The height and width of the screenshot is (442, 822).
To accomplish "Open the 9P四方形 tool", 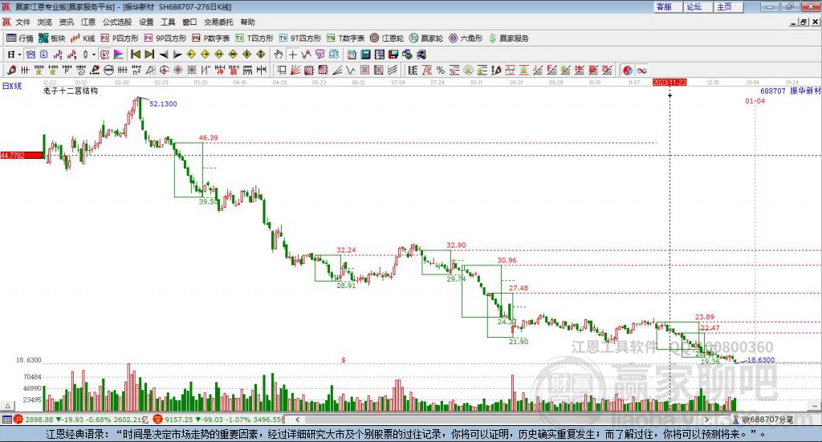I will (x=165, y=39).
